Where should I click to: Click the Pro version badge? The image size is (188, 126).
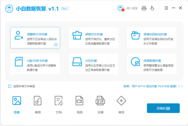coord(65,9)
